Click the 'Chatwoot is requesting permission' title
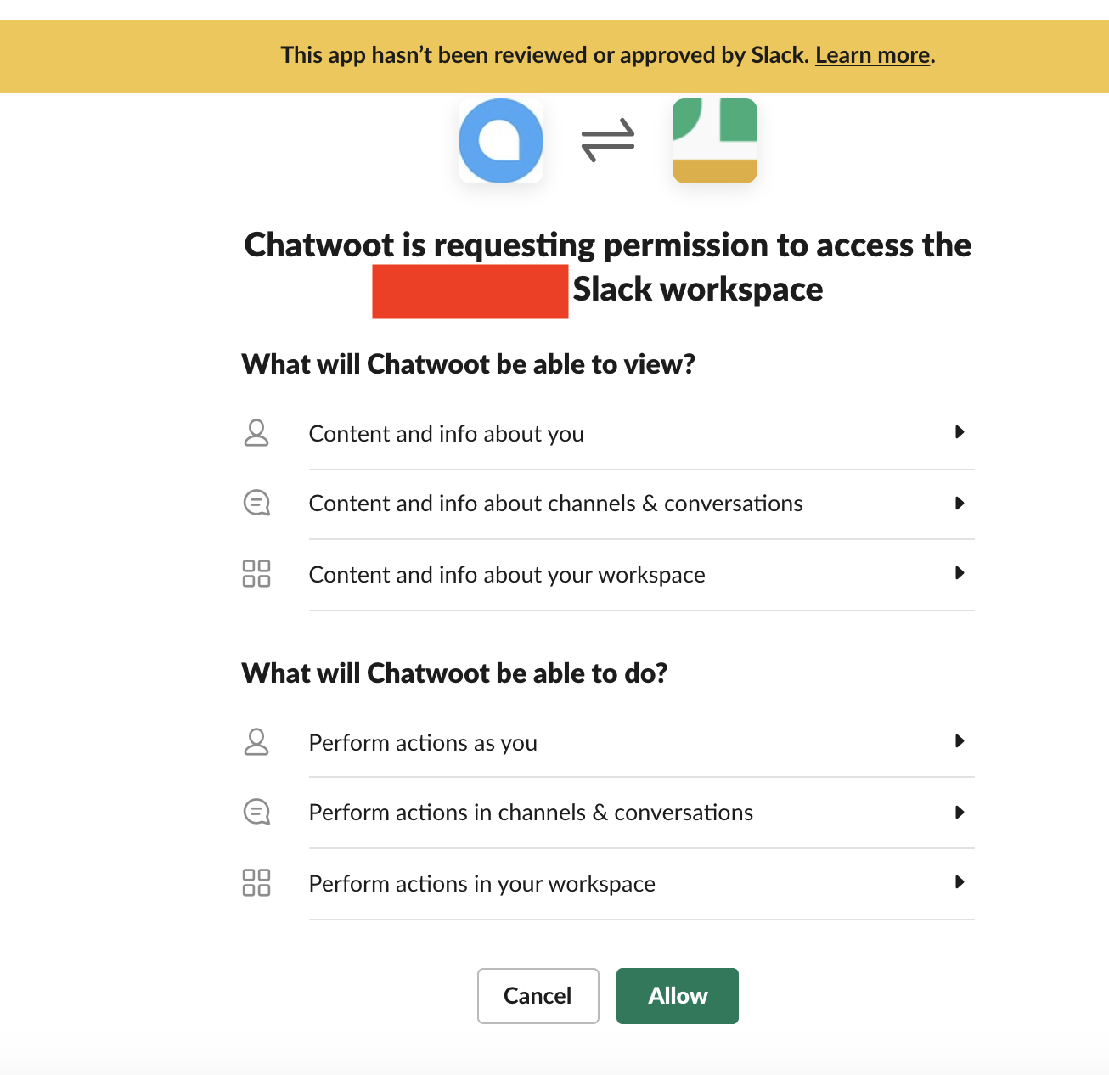 608,267
